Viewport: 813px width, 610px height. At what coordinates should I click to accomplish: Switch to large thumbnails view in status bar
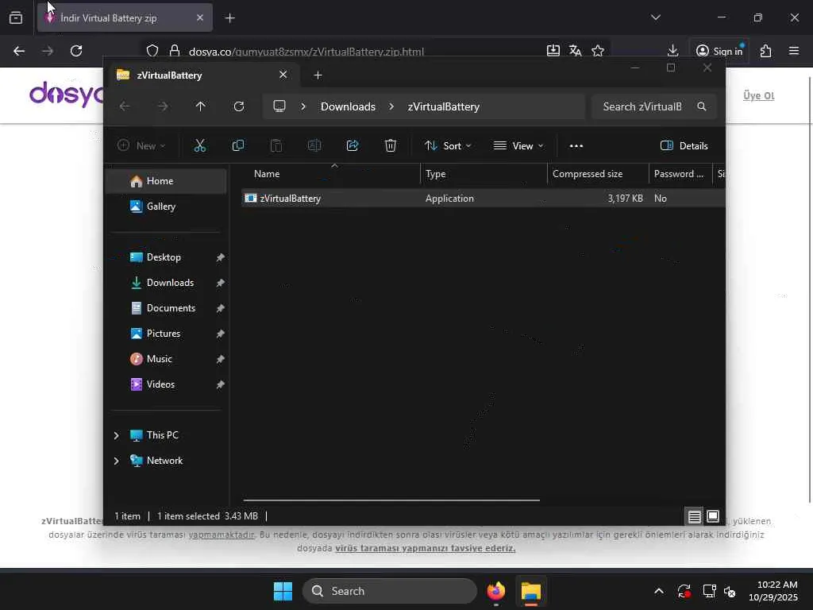tap(713, 516)
